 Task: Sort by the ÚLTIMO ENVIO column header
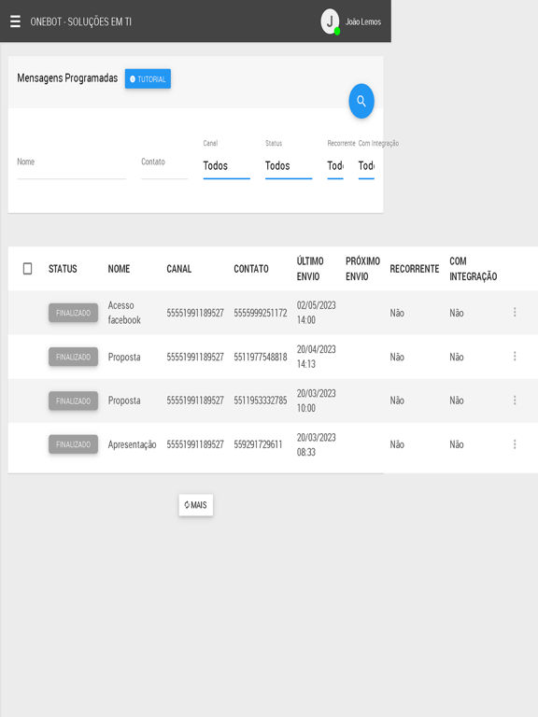(310, 269)
